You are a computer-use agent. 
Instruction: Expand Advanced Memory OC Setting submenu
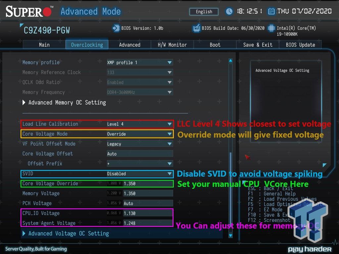(x=64, y=103)
